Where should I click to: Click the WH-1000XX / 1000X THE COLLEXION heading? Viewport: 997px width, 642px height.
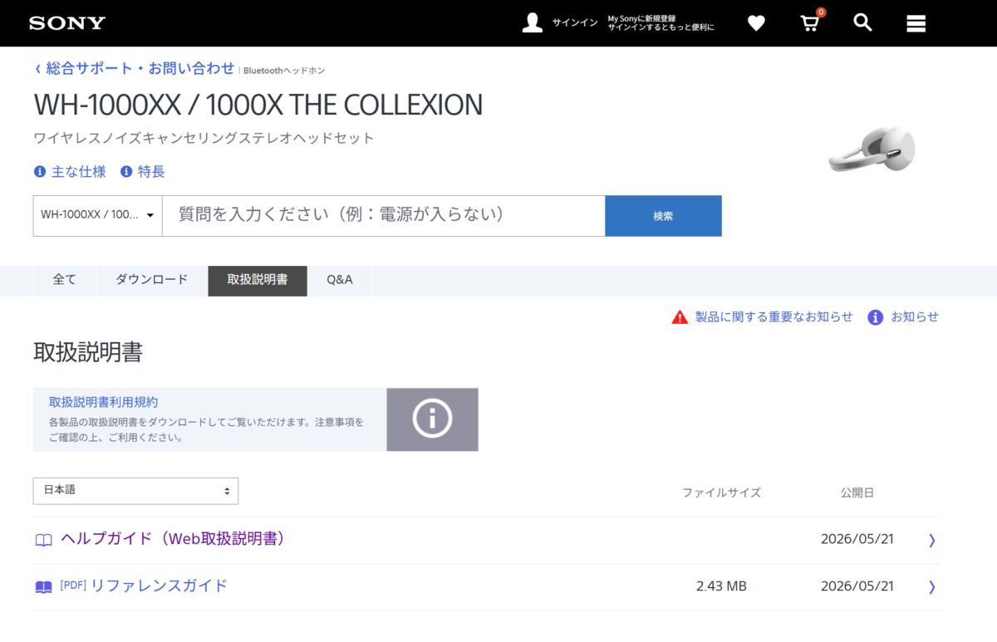pos(258,105)
